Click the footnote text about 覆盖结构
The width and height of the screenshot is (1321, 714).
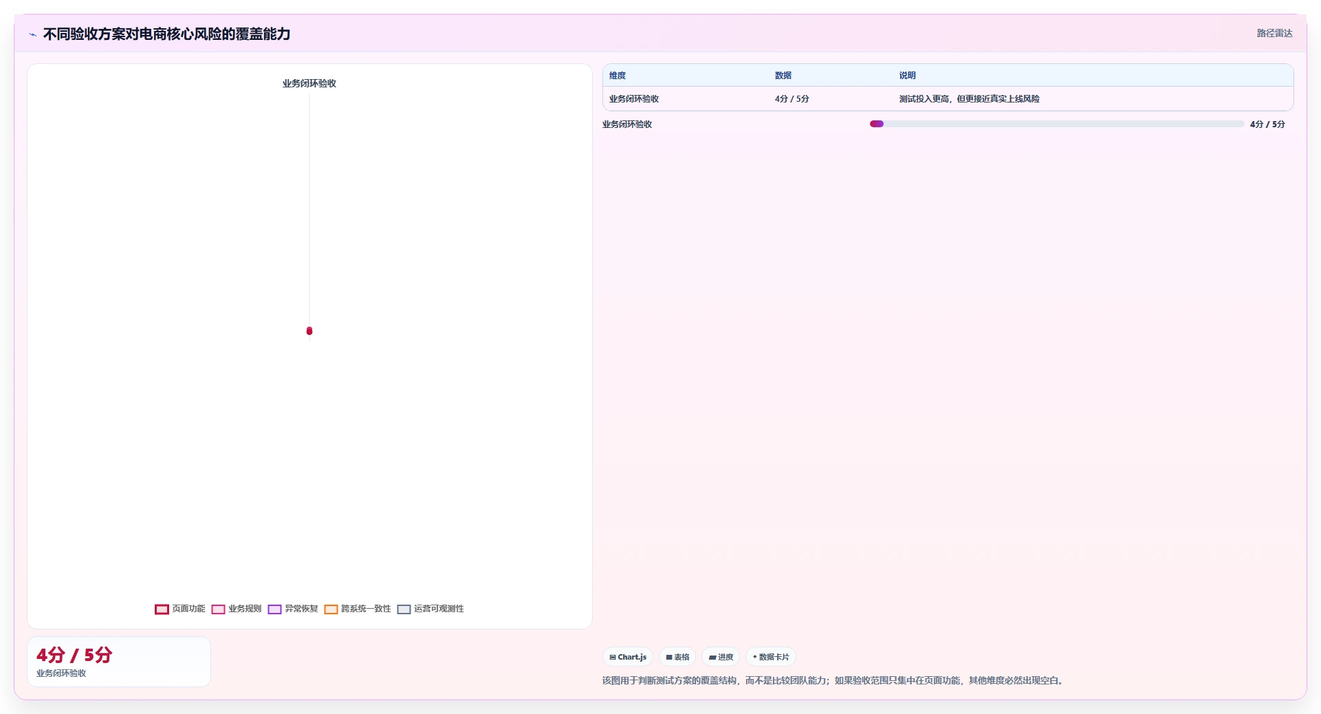point(834,680)
